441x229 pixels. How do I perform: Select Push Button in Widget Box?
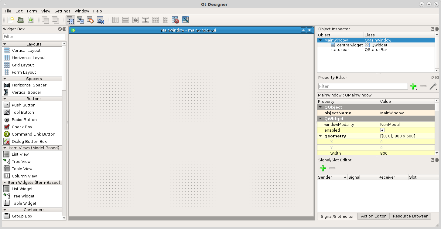(32, 105)
